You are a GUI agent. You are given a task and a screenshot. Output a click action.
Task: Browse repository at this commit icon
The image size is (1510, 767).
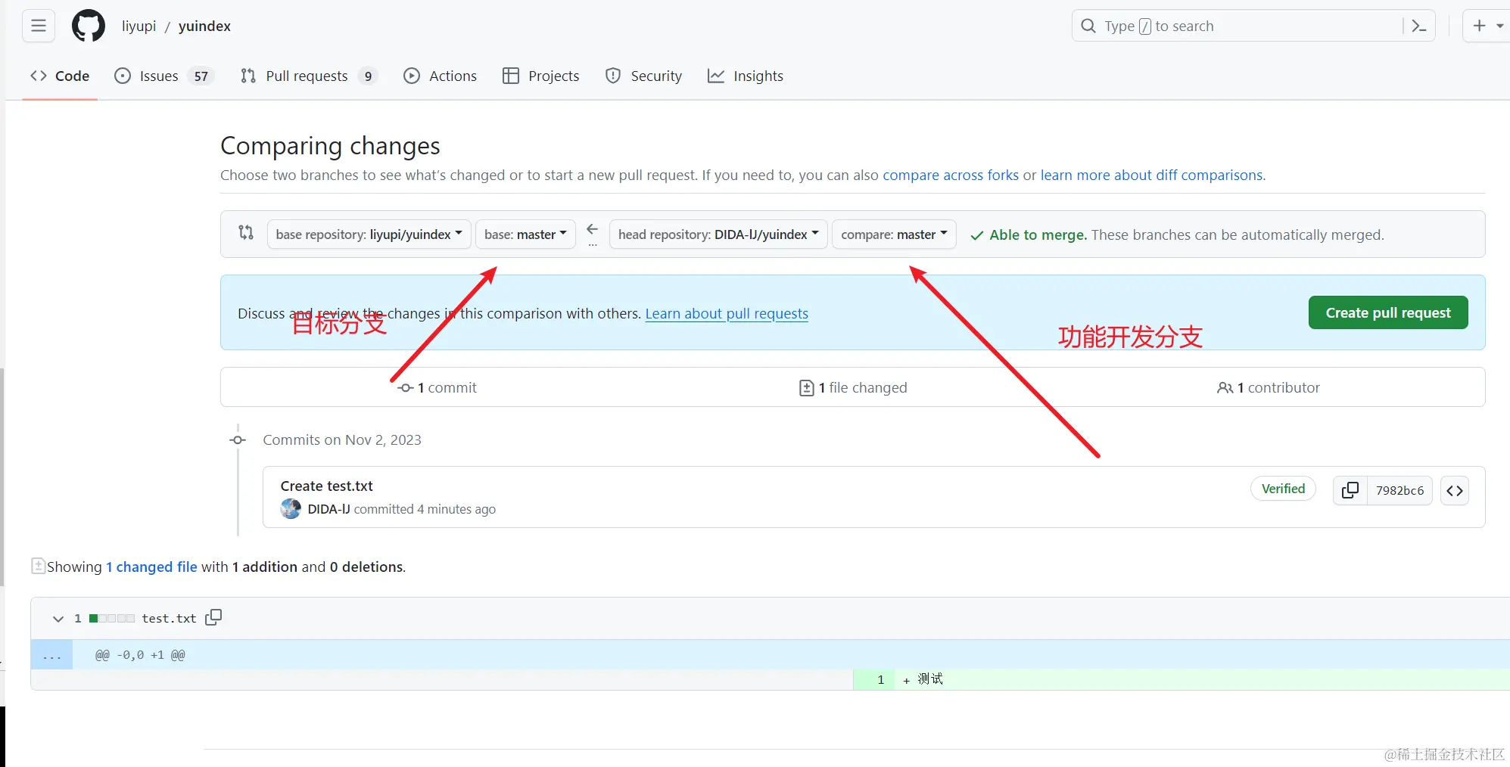click(x=1455, y=490)
